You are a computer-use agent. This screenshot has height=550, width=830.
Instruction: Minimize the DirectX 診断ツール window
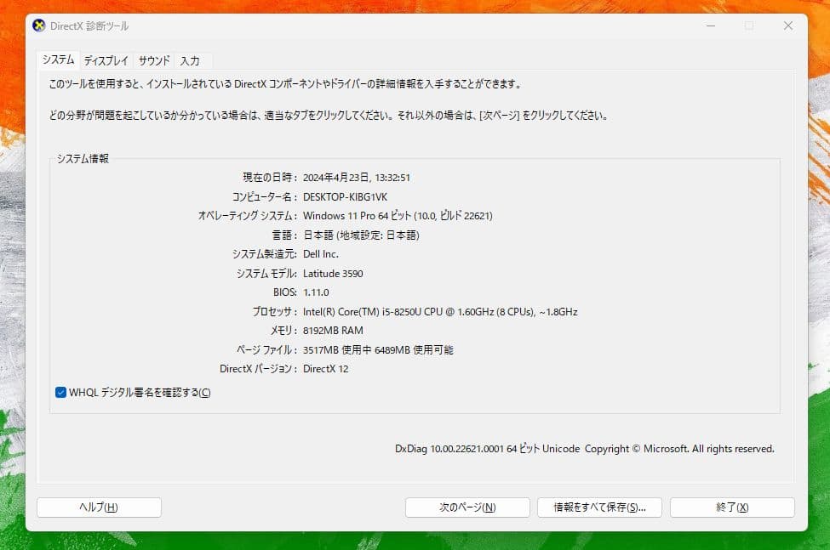pyautogui.click(x=710, y=26)
